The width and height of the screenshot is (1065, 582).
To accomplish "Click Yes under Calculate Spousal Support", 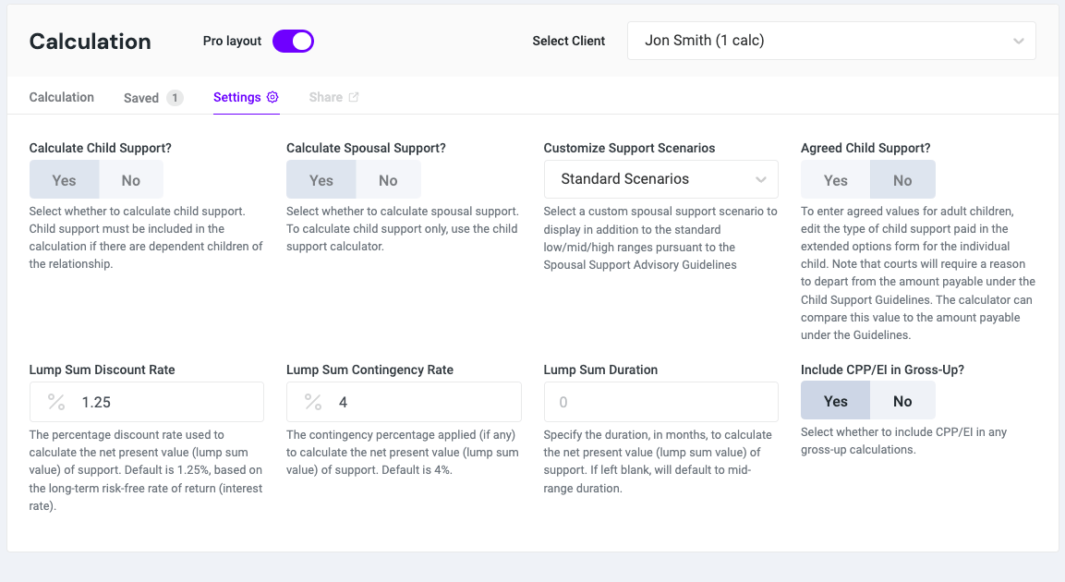I will coord(321,178).
